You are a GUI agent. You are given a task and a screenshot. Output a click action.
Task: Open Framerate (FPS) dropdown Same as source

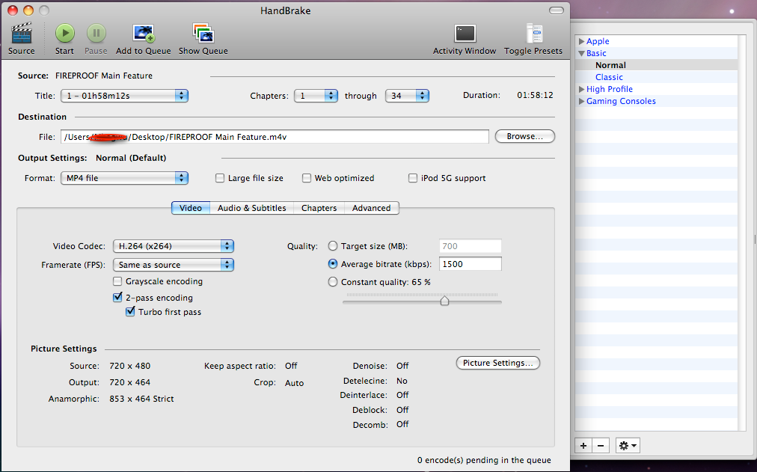tap(174, 265)
